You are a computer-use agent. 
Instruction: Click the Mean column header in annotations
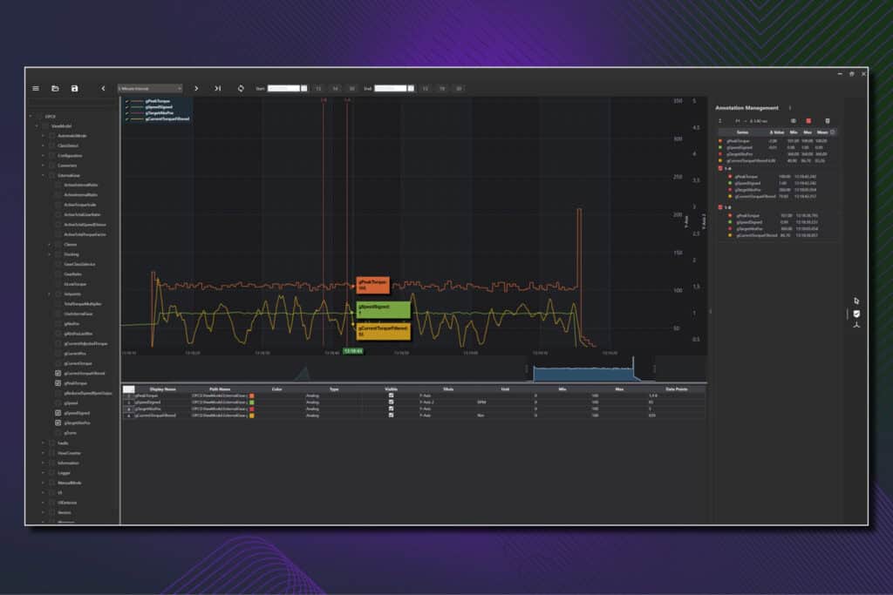tap(821, 132)
